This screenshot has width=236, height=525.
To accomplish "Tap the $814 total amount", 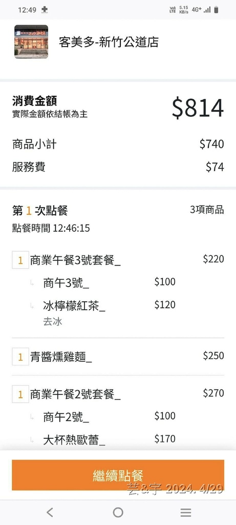I will [x=198, y=108].
